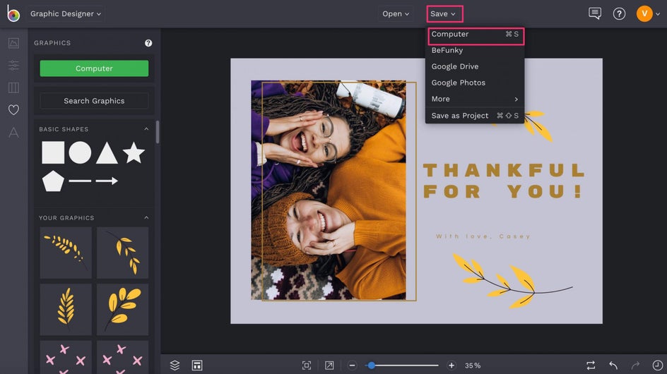
Task: Click the undo arrow icon
Action: (613, 365)
